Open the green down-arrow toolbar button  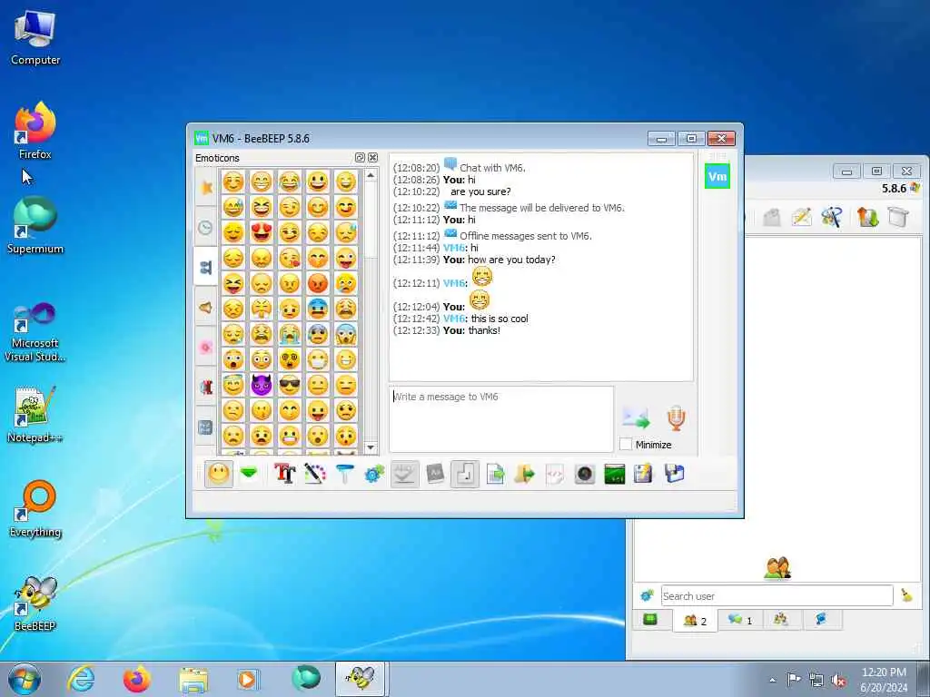pos(249,474)
